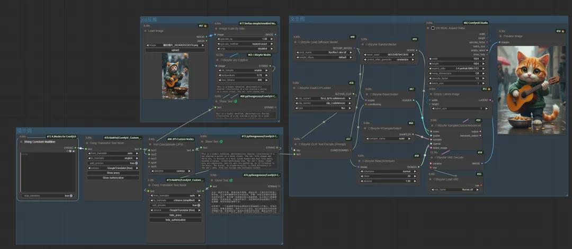Image resolution: width=572 pixels, height=249 pixels.
Task: Collapse the Load Image node via its dot
Action: click(146, 31)
